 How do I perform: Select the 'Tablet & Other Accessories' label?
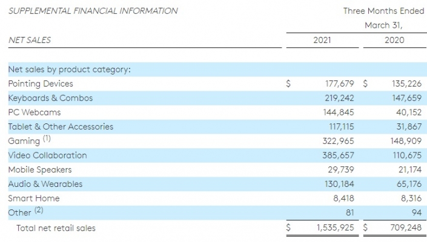61,126
